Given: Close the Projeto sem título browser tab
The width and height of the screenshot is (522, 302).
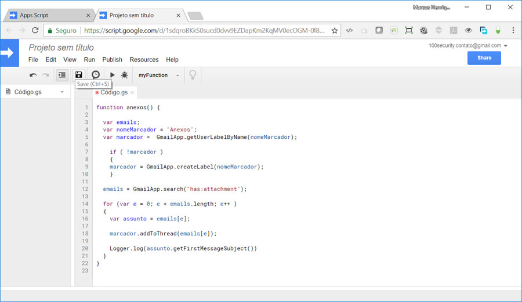Looking at the screenshot, I should point(178,15).
